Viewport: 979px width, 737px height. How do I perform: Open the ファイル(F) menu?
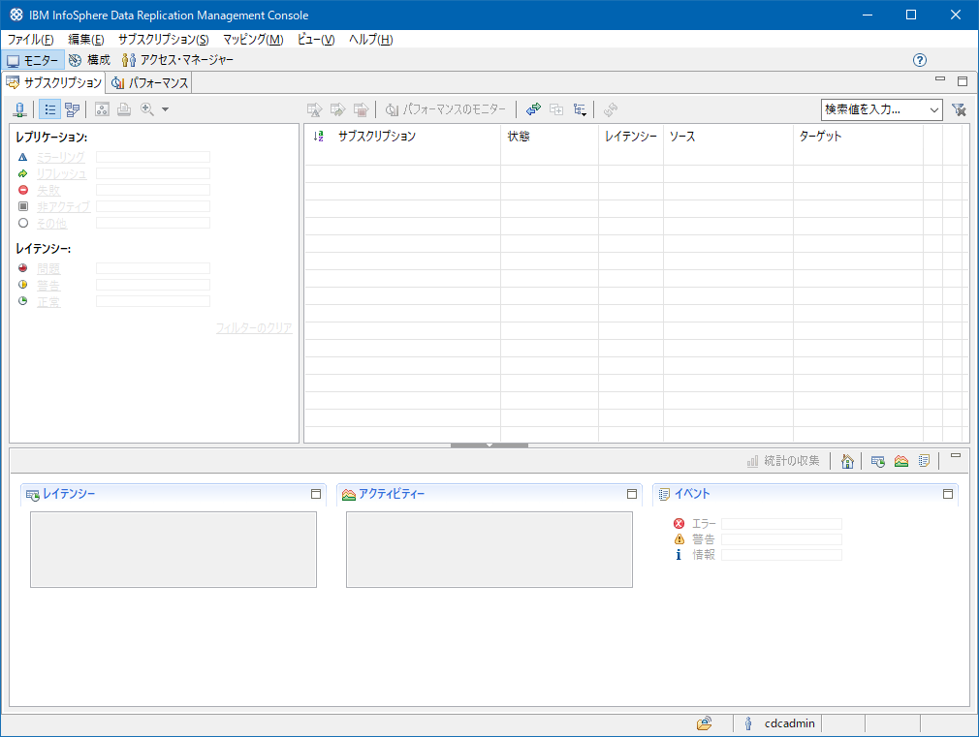pos(30,40)
